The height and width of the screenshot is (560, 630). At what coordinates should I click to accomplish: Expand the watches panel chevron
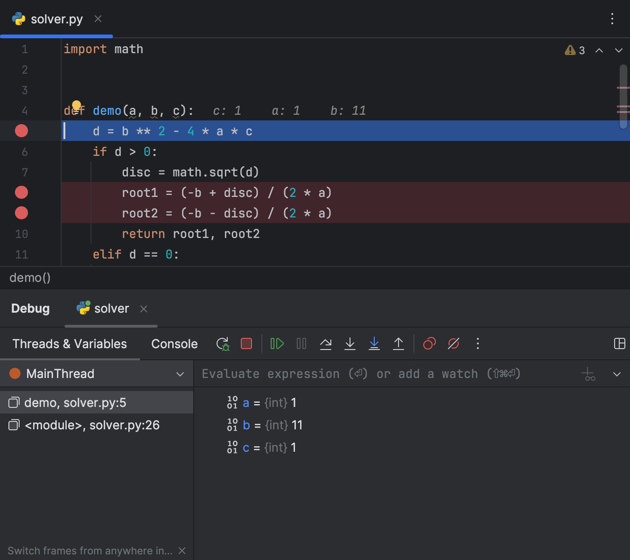[617, 374]
